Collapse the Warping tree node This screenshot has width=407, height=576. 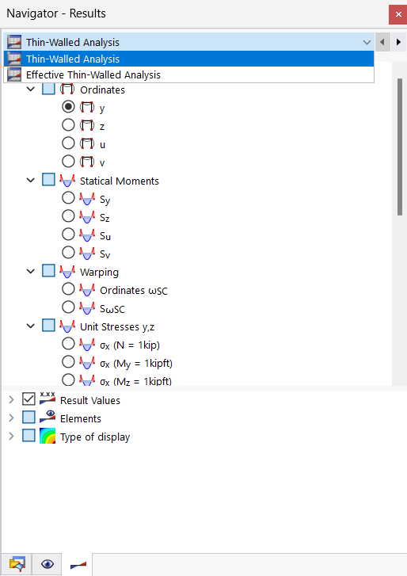(31, 272)
